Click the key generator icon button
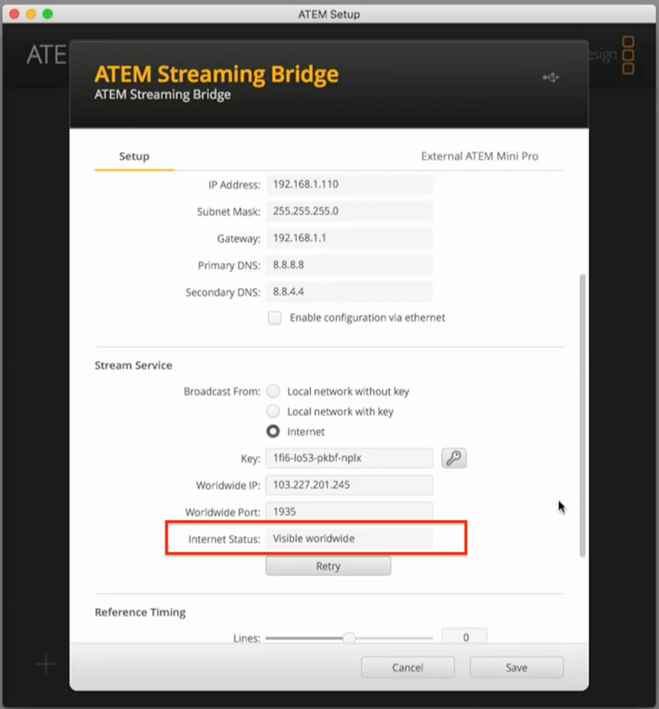 pyautogui.click(x=453, y=458)
